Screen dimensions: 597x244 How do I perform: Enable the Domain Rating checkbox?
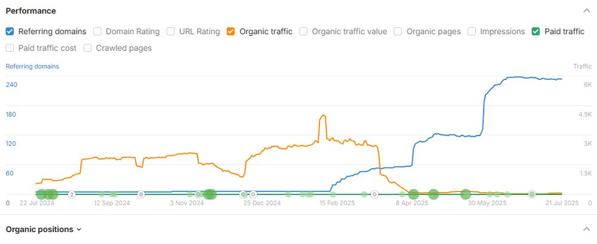pos(97,32)
